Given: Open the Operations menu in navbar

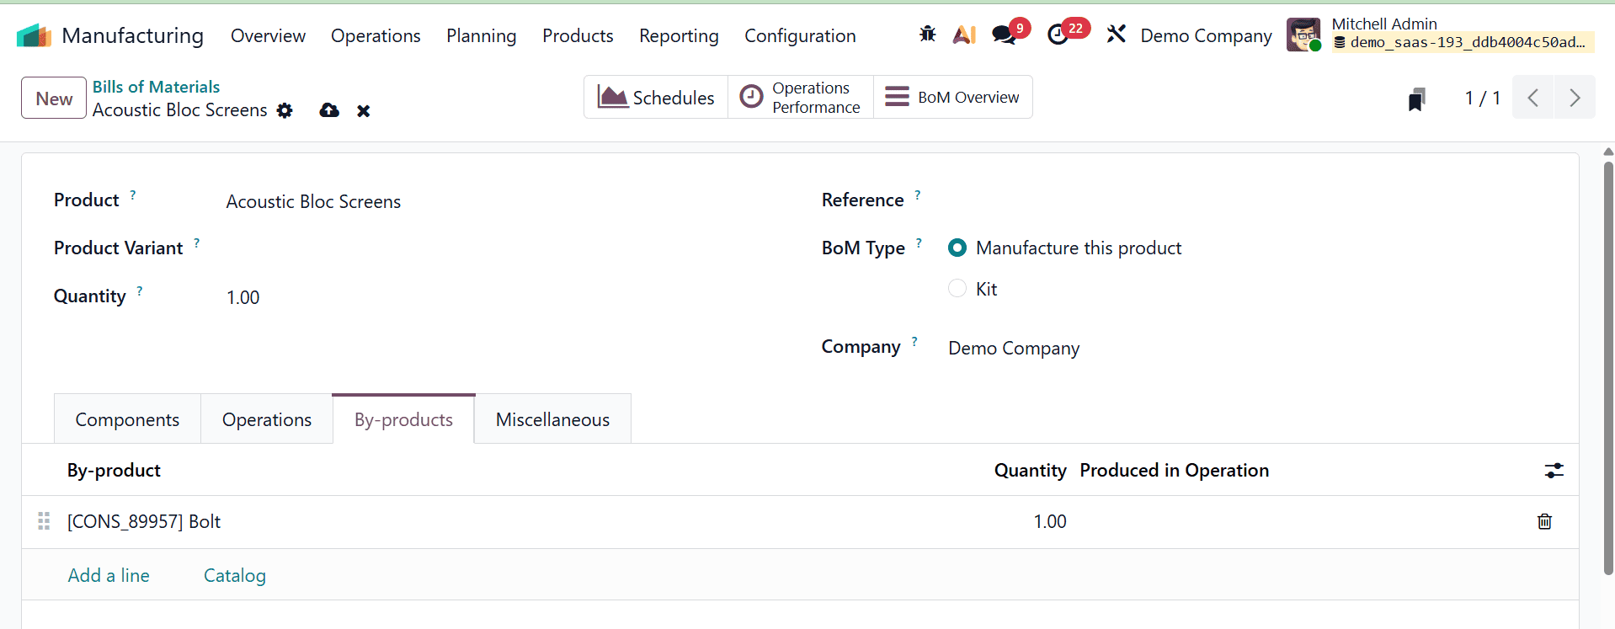Looking at the screenshot, I should (x=376, y=35).
